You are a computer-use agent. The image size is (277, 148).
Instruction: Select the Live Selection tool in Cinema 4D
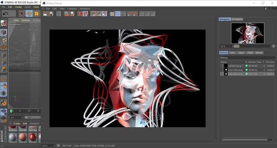click(x=22, y=13)
